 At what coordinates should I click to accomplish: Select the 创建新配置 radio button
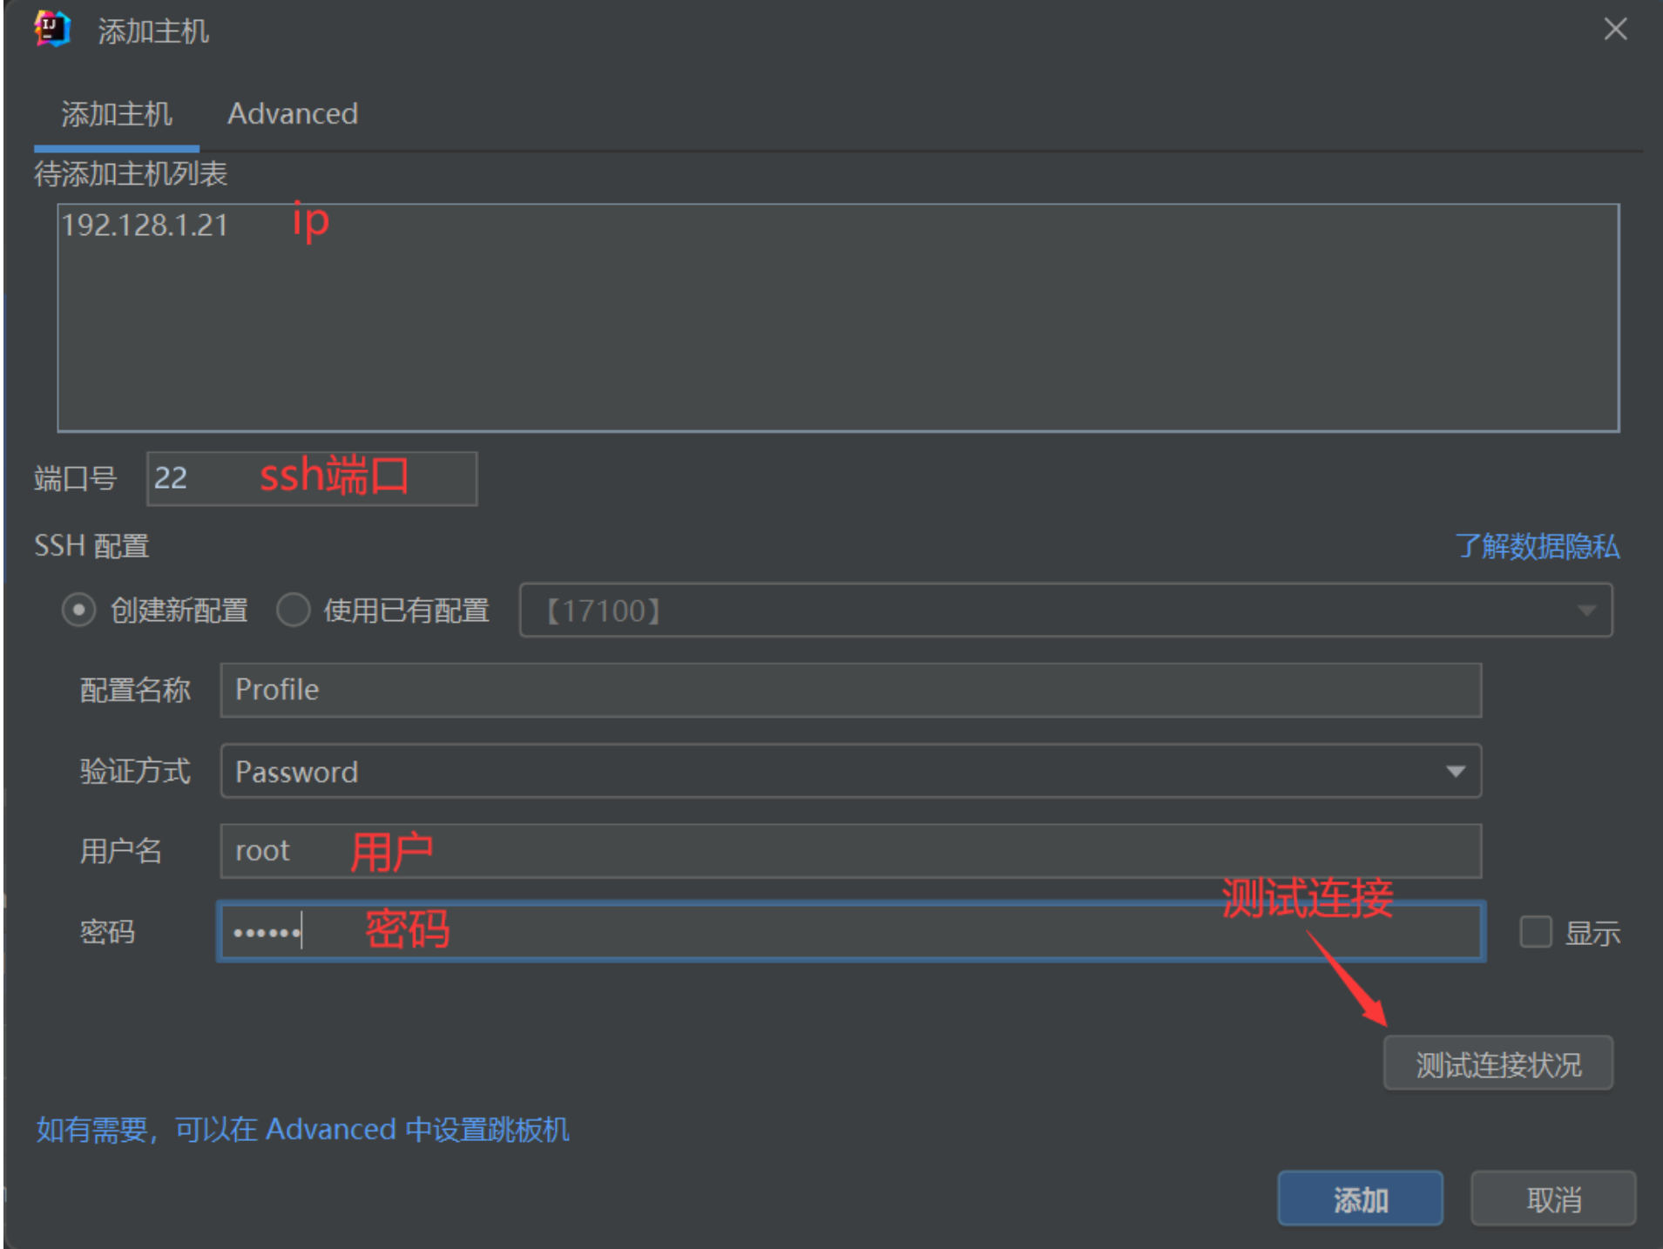pos(78,611)
